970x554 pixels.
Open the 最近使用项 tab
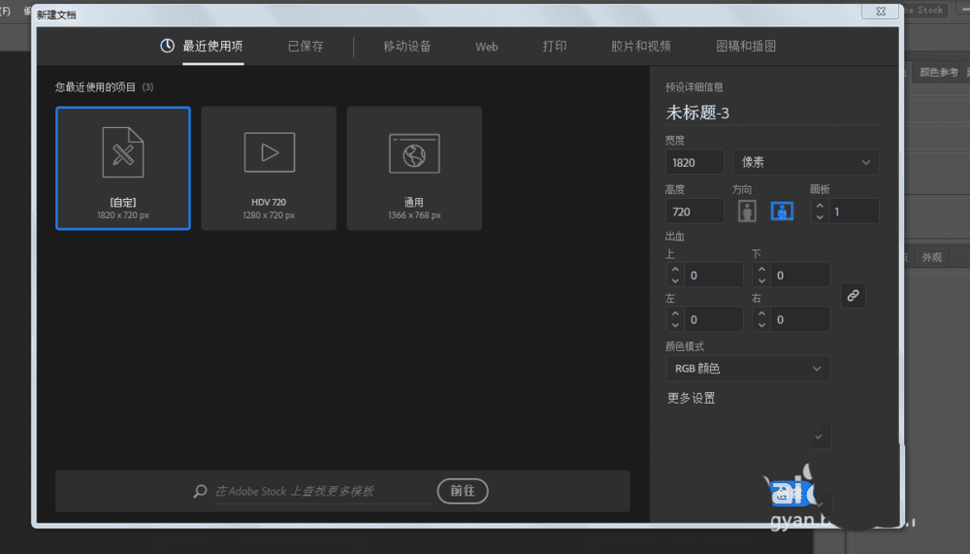[212, 47]
